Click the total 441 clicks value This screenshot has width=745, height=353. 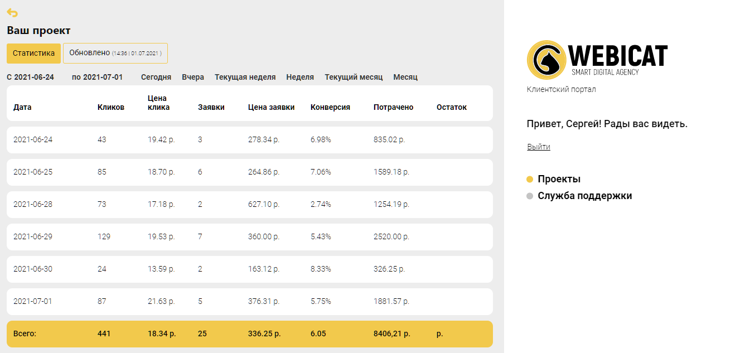click(x=104, y=333)
